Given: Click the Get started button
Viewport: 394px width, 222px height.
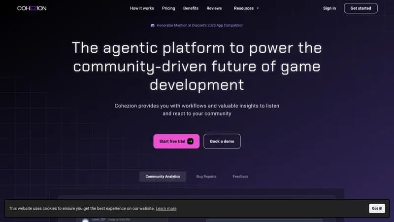Looking at the screenshot, I should click(x=361, y=8).
